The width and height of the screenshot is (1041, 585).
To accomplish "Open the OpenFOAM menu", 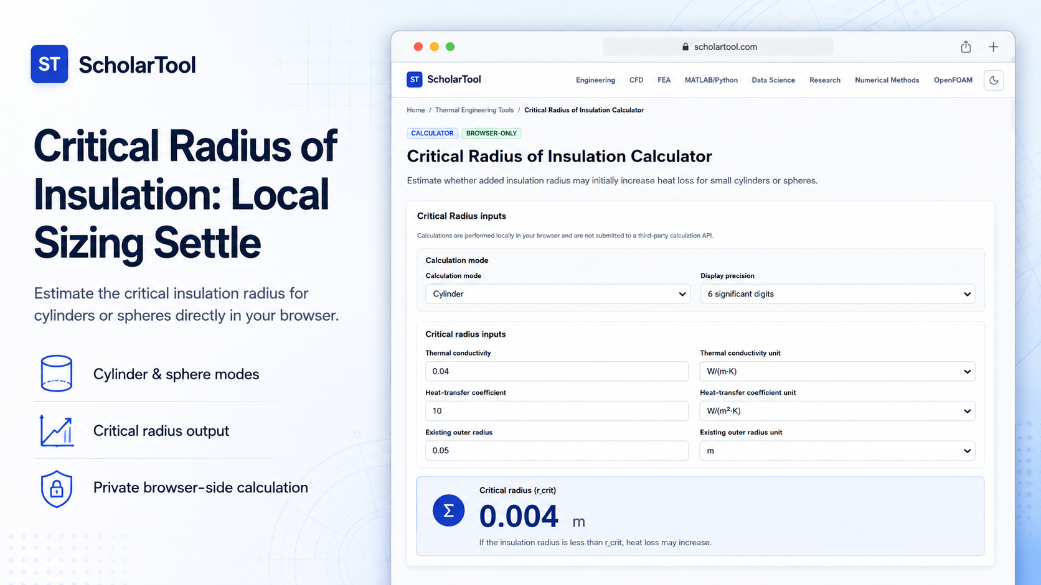I will (x=953, y=80).
